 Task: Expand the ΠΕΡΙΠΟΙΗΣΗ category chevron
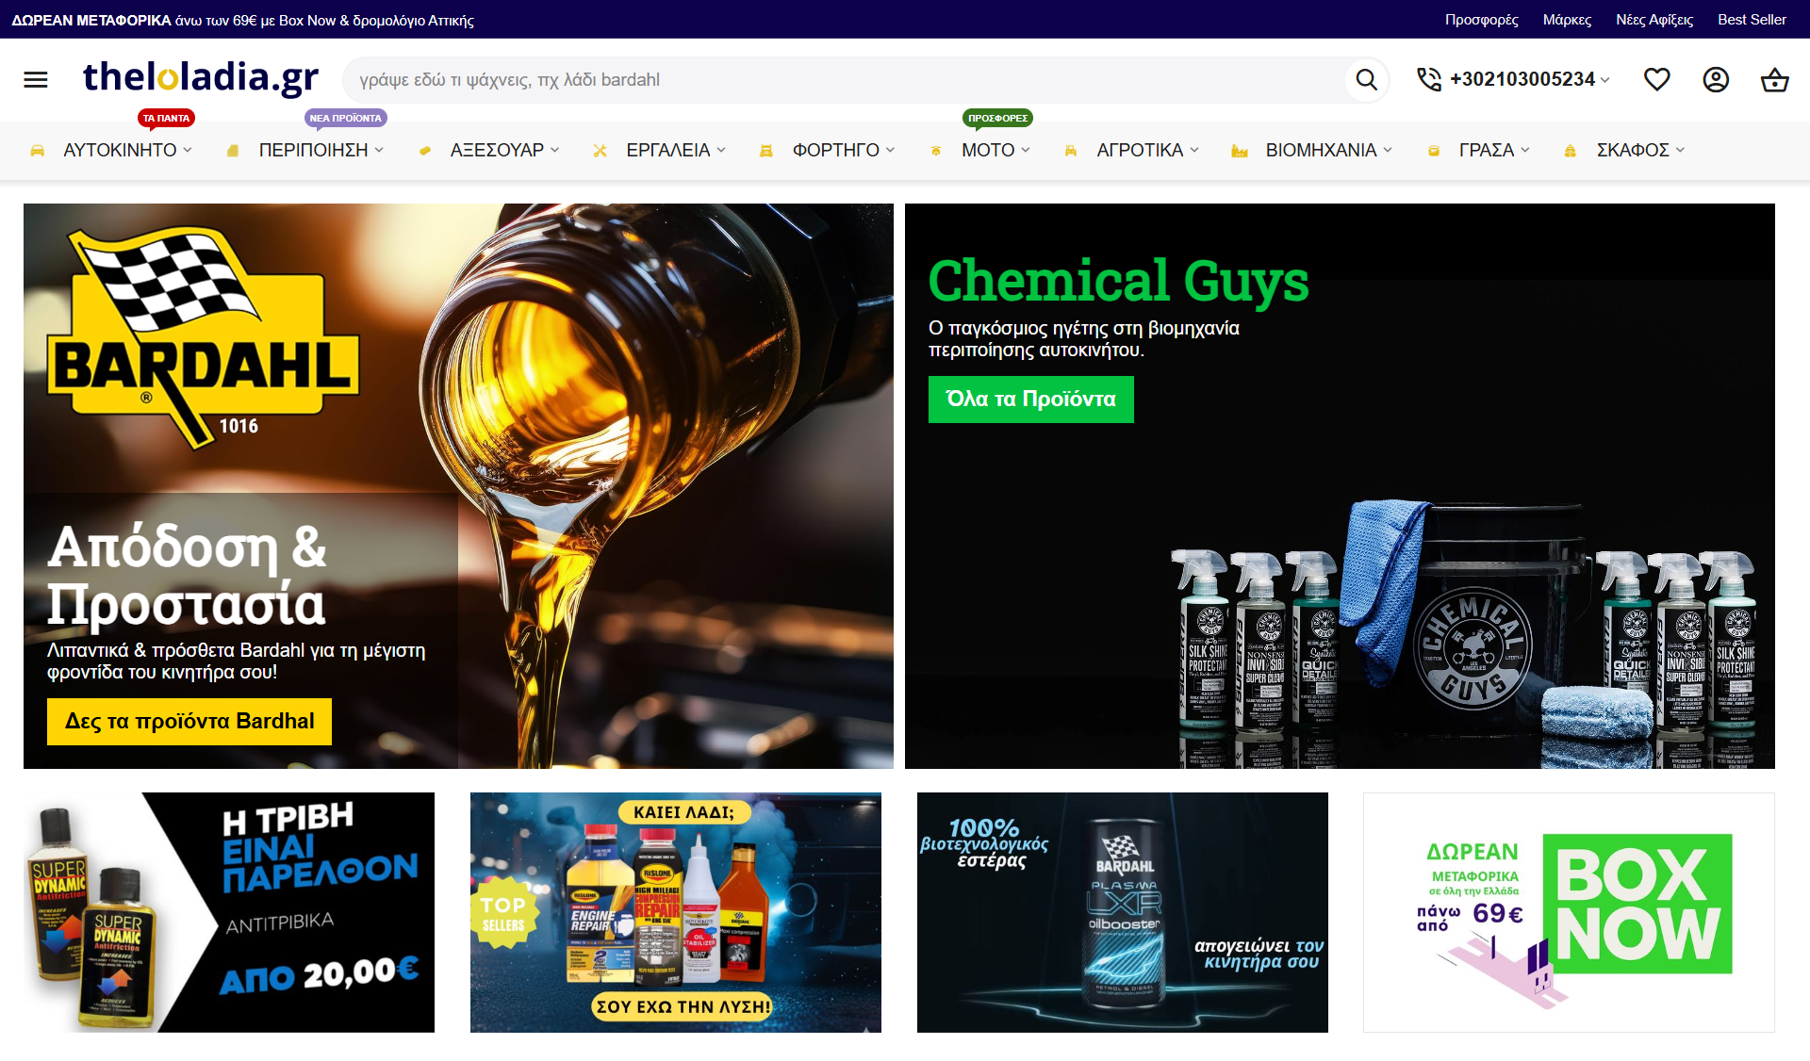379,150
